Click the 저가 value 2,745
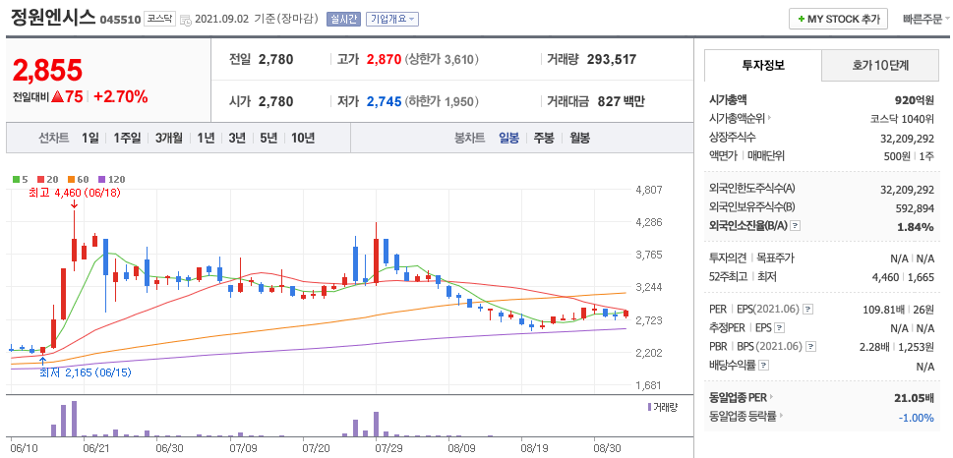 384,101
